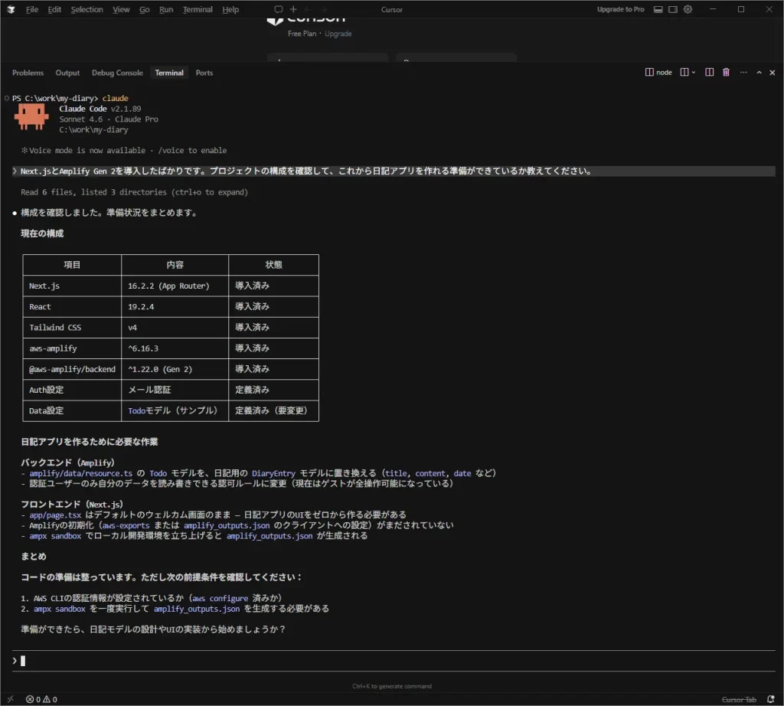Viewport: 784px width, 706px height.
Task: Click the chat bubble icon in title bar
Action: [279, 9]
